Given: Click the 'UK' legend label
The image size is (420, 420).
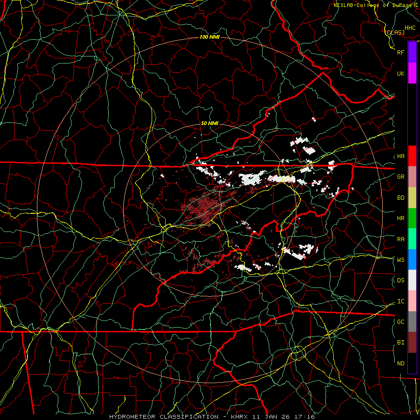Looking at the screenshot, I should (400, 73).
